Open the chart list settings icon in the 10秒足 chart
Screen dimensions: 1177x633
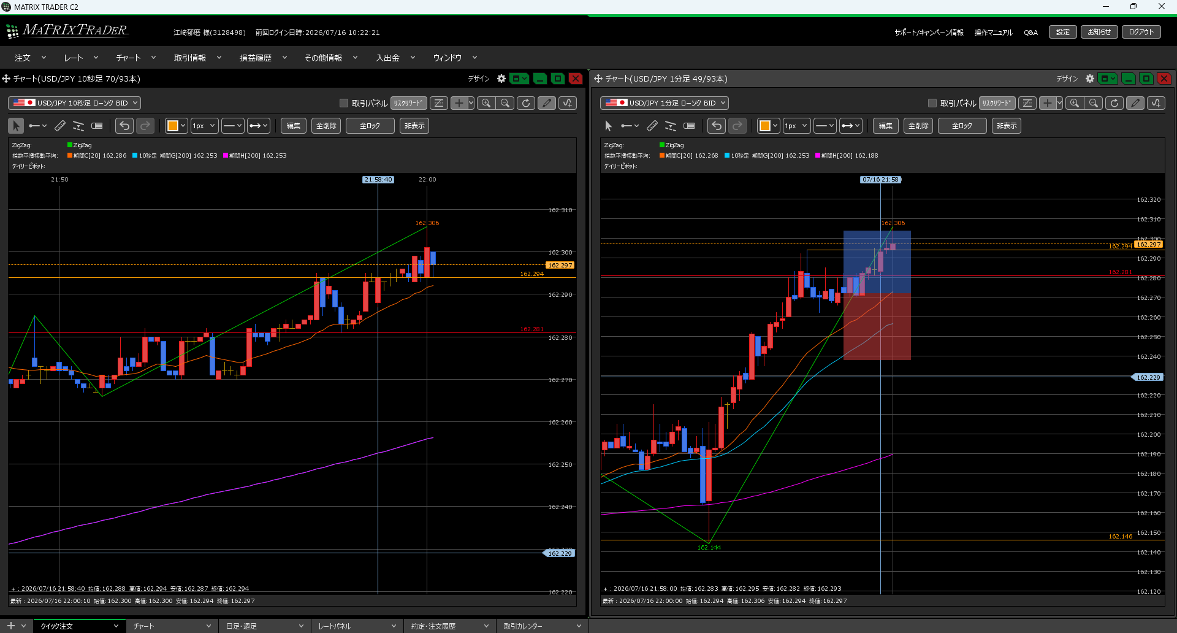[x=439, y=103]
